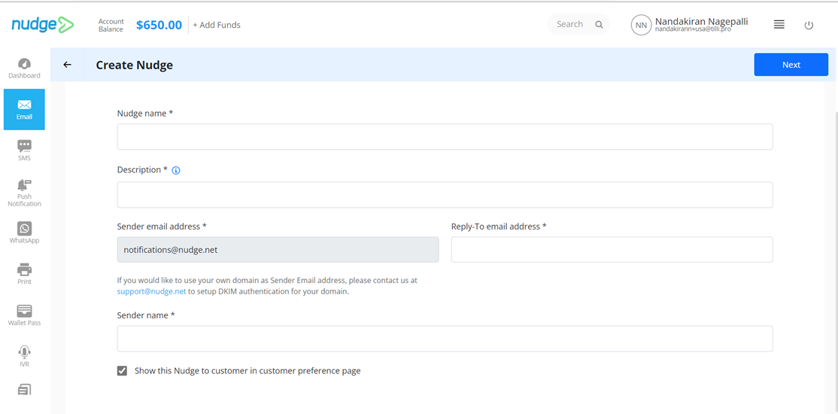Click the Reply-To email address field
Screen dimensions: 838x414
pyautogui.click(x=612, y=250)
